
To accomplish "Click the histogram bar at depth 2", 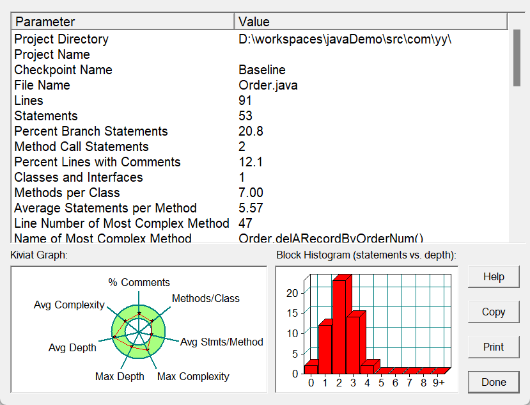I will click(x=339, y=326).
